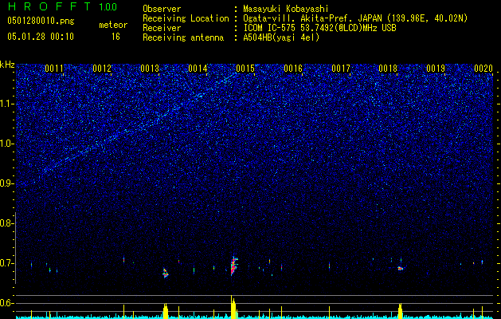Click the strong meteor echo near 0015
This screenshot has height=319, width=501.
click(234, 266)
